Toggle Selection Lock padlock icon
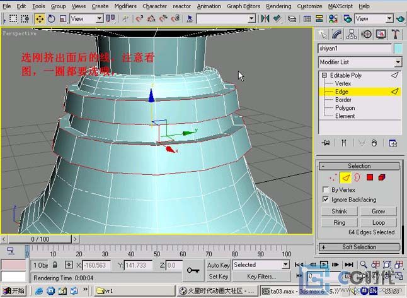 (x=55, y=265)
